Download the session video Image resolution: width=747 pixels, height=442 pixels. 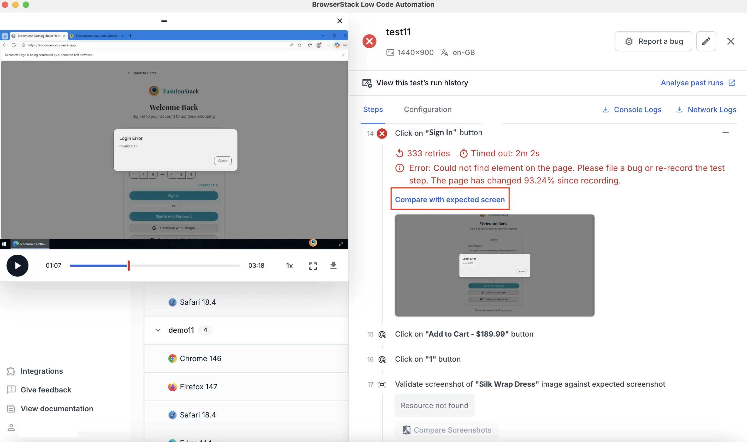tap(333, 265)
